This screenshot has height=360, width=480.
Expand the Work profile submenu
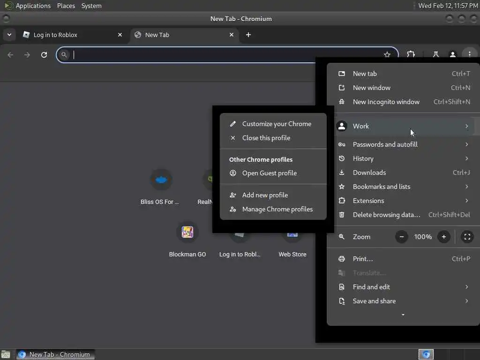click(x=404, y=126)
